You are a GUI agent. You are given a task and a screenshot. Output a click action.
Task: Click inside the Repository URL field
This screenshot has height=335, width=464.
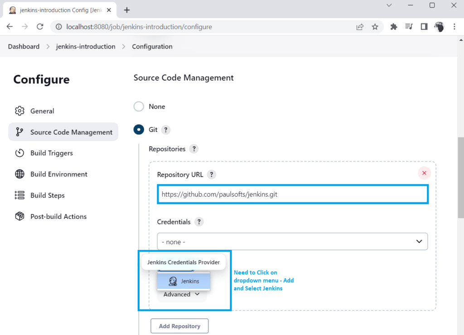tap(292, 194)
